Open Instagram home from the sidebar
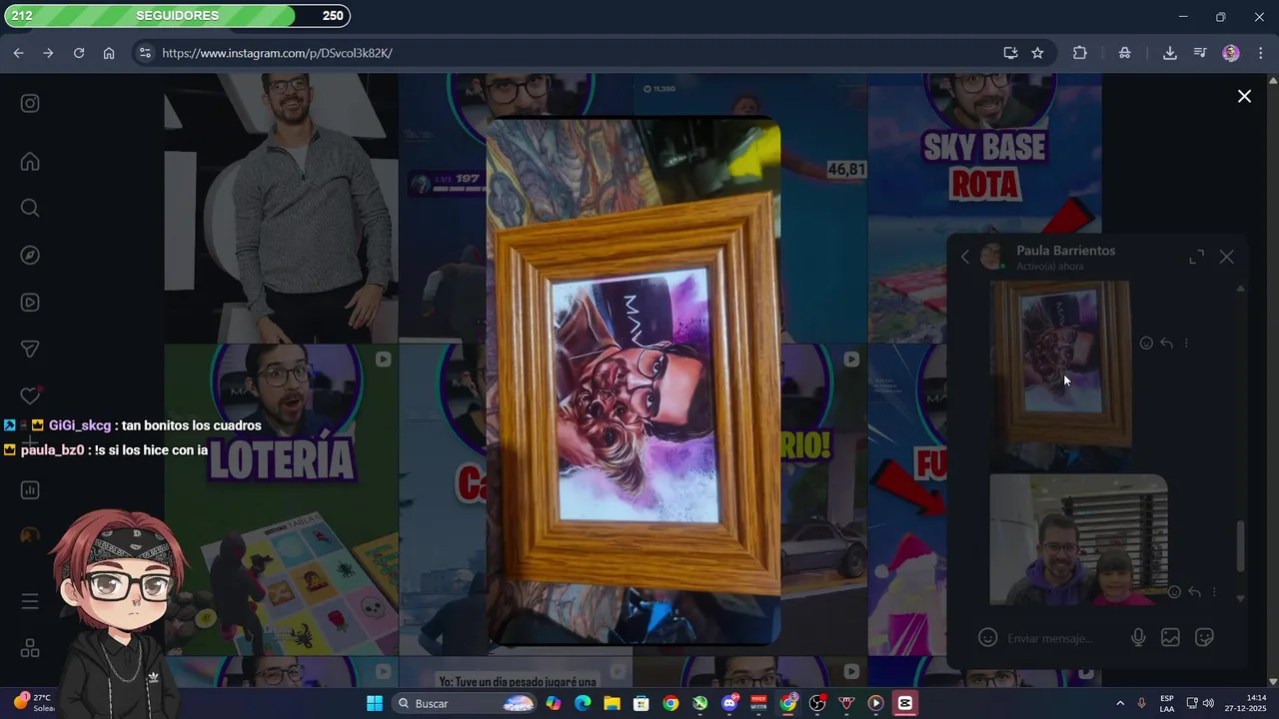This screenshot has height=719, width=1279. pos(30,162)
